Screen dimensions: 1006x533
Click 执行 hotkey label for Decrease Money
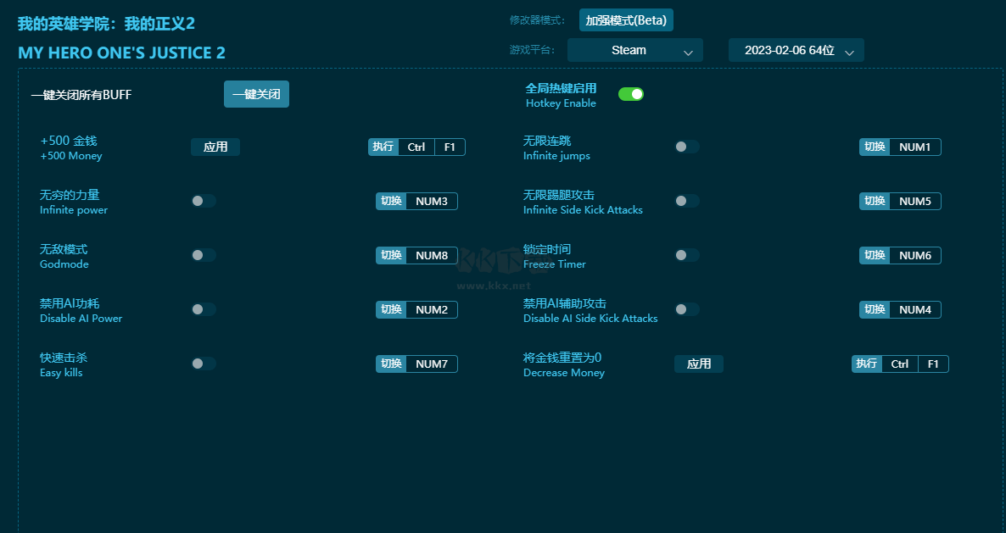point(867,364)
